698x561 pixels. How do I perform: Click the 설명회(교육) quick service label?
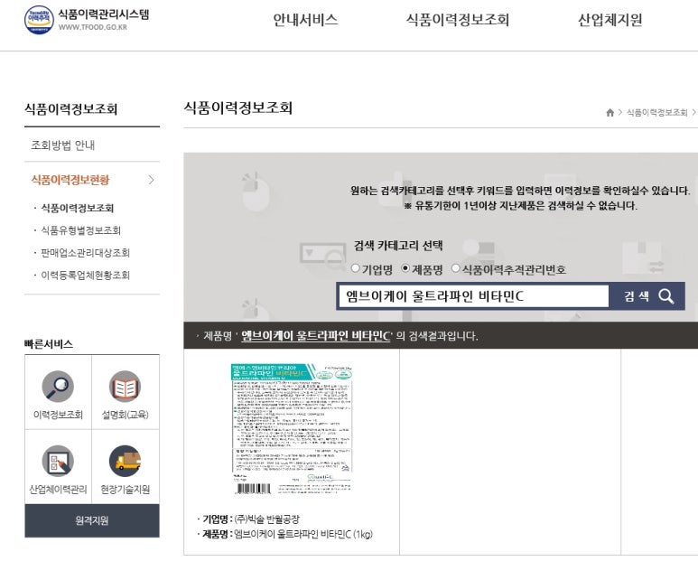[126, 415]
